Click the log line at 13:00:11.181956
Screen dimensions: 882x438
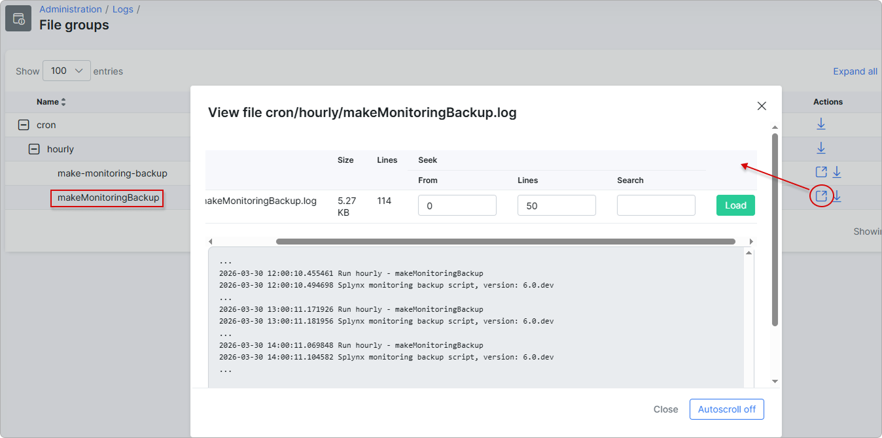coord(387,321)
